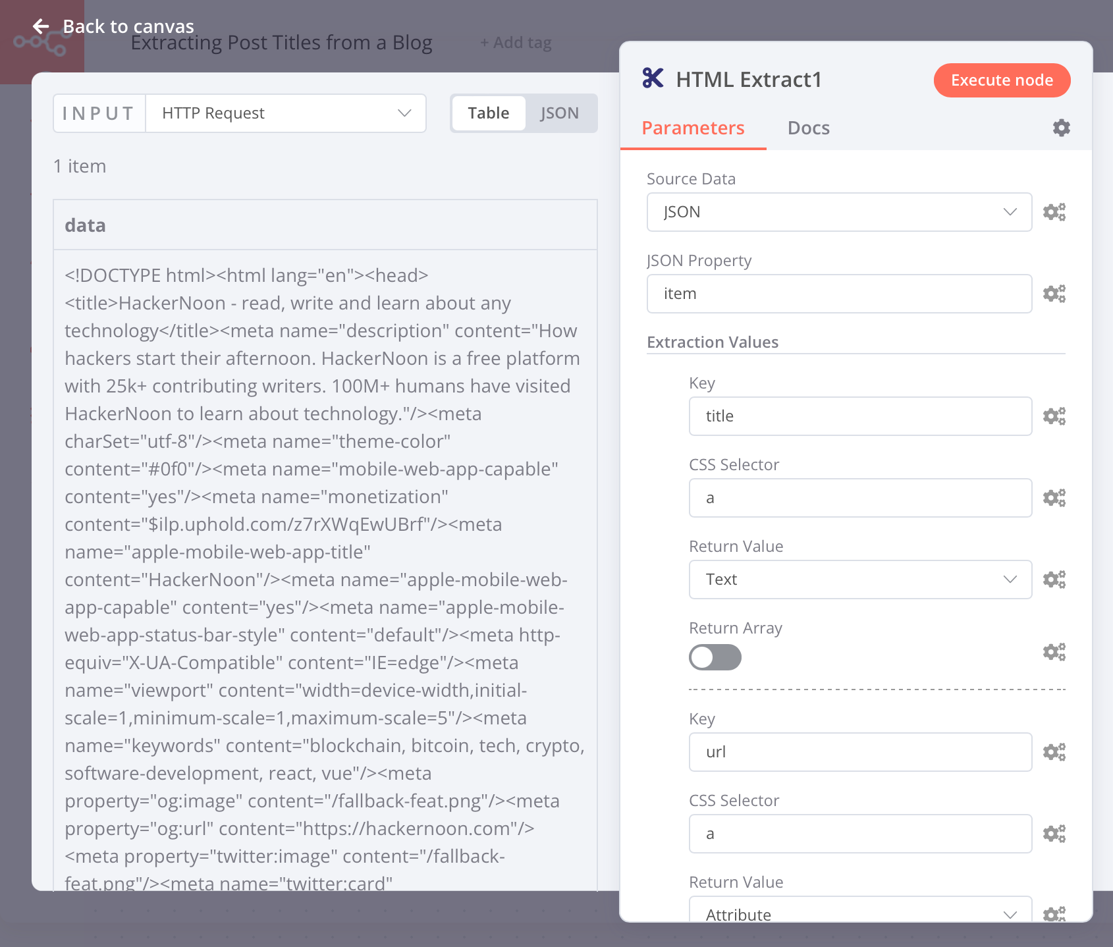Open expression options gear beside Source Data
The image size is (1113, 947).
pos(1054,212)
